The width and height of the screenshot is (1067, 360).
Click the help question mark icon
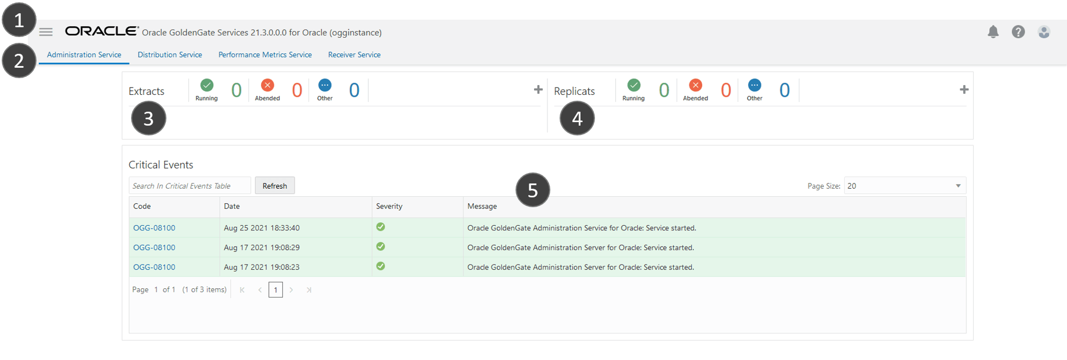click(x=1018, y=32)
